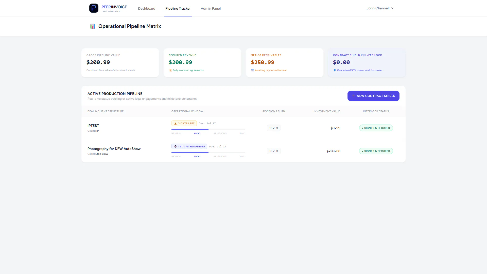Click the stopwatch icon in 13 Days Remaining badge
487x274 pixels.
pos(175,147)
